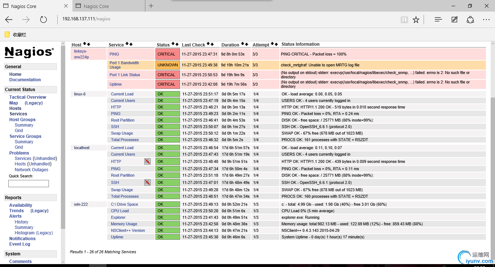
Task: Make a web note pen icon
Action: (x=454, y=20)
